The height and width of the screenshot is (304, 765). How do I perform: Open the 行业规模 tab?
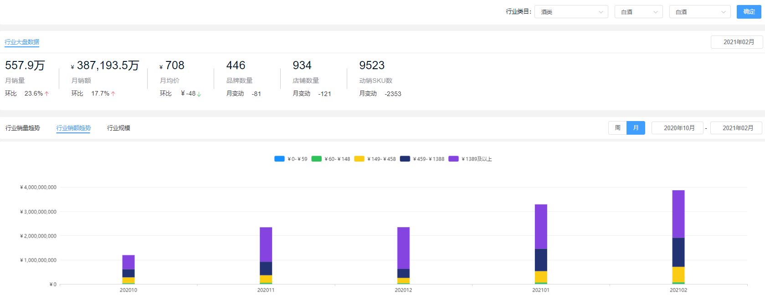(118, 128)
